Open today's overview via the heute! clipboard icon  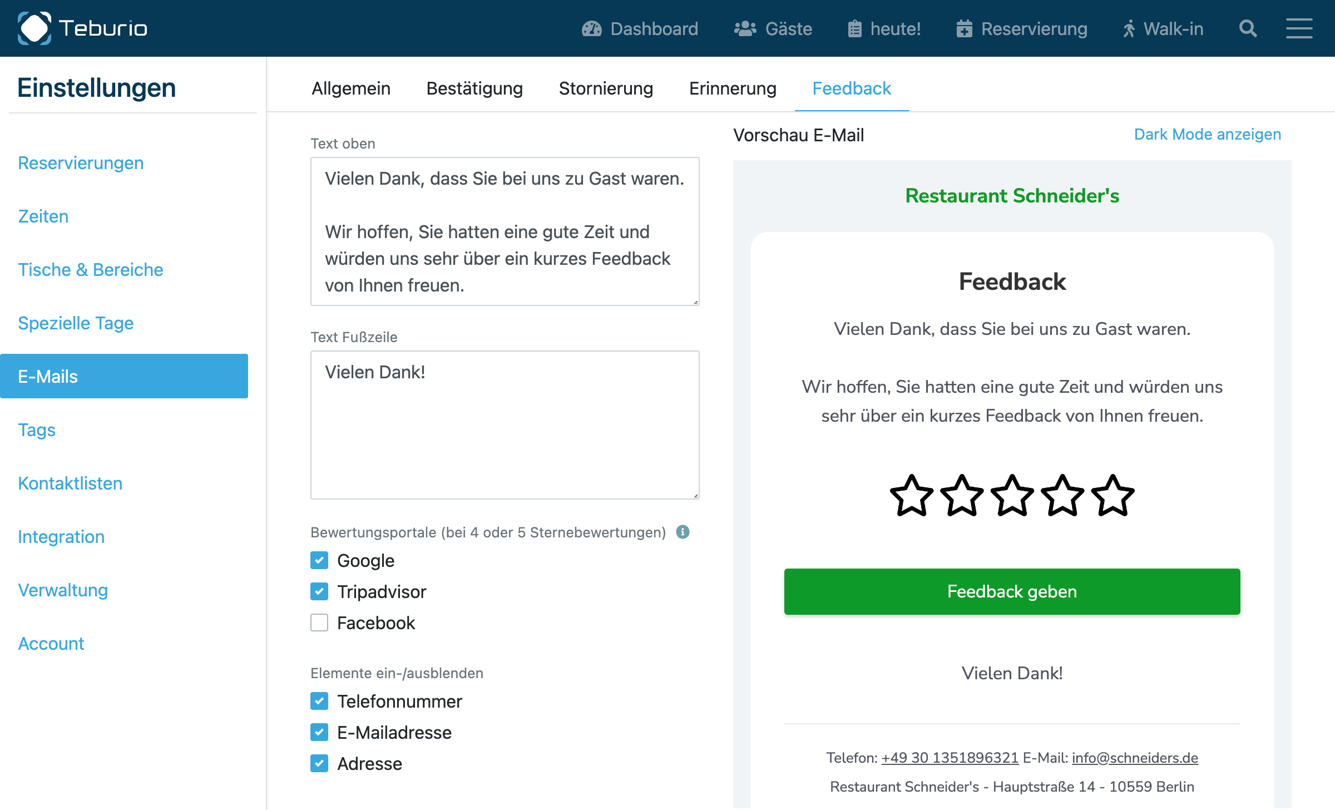pyautogui.click(x=856, y=28)
